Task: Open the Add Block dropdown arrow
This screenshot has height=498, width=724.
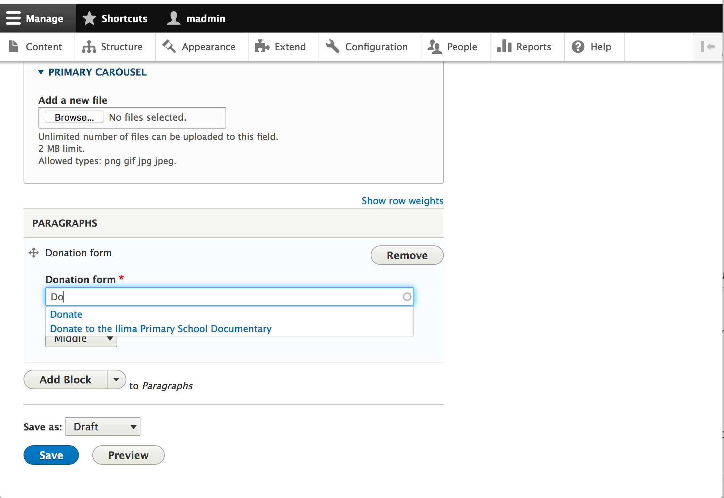Action: click(116, 379)
